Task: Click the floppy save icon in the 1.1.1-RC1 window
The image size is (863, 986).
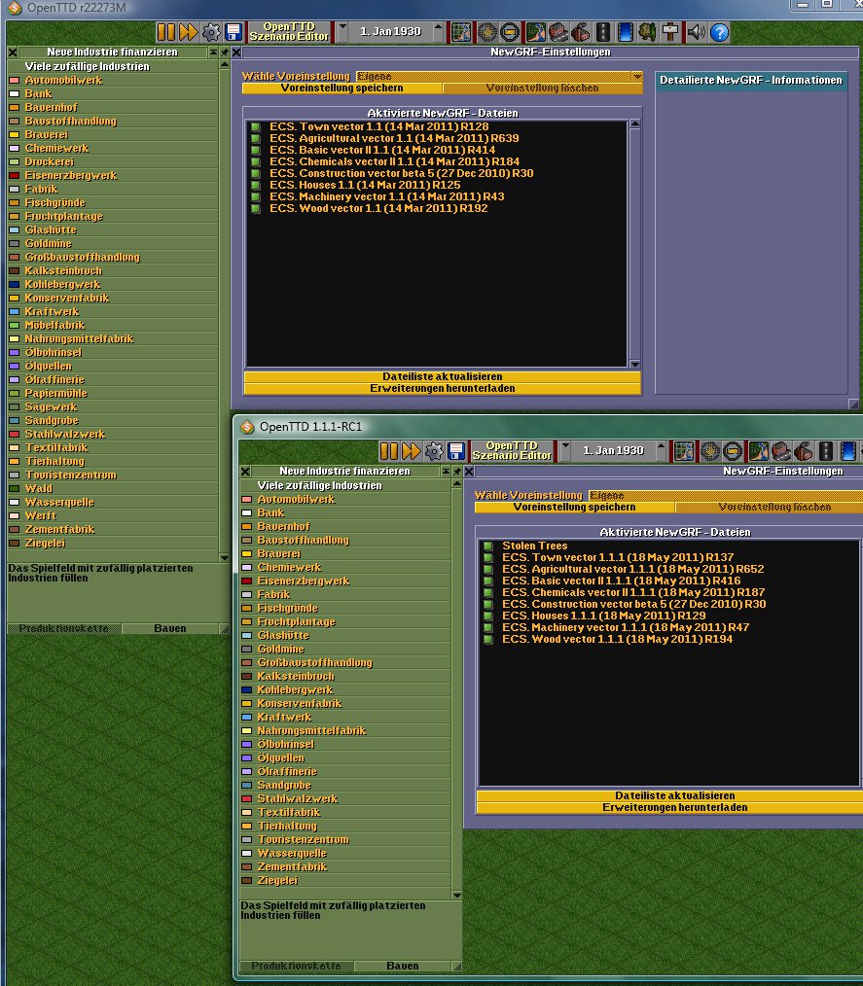Action: pos(455,451)
